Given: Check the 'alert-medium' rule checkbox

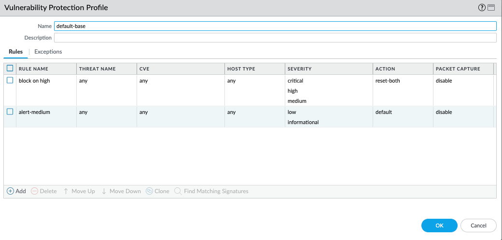Looking at the screenshot, I should [x=10, y=112].
